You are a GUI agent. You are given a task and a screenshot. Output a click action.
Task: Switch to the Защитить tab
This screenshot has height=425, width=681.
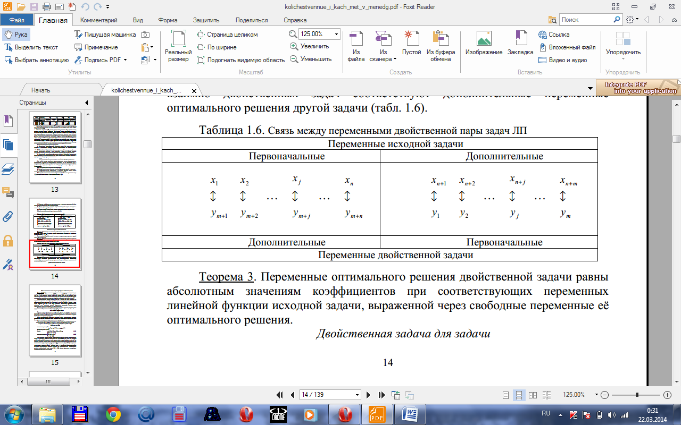click(206, 20)
